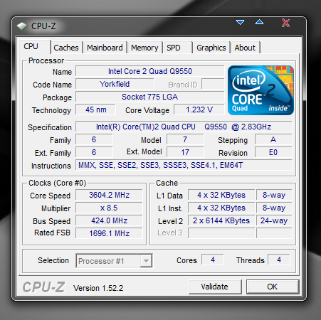This screenshot has height=320, width=321.
Task: Click the CPU-Z diamond title bar icon
Action: click(22, 26)
